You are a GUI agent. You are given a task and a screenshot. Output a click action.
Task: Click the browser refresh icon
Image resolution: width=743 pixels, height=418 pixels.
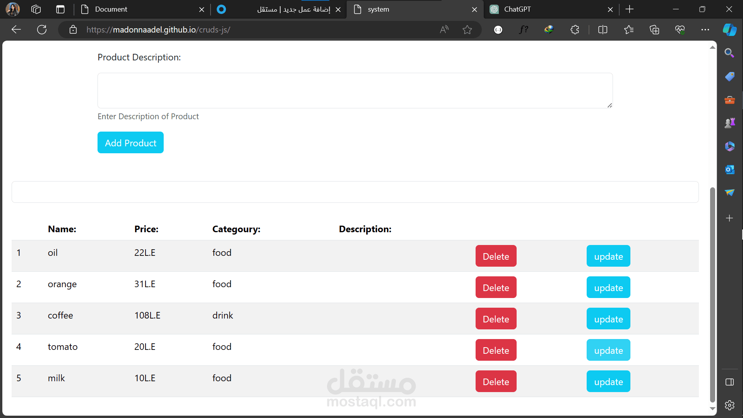click(42, 30)
